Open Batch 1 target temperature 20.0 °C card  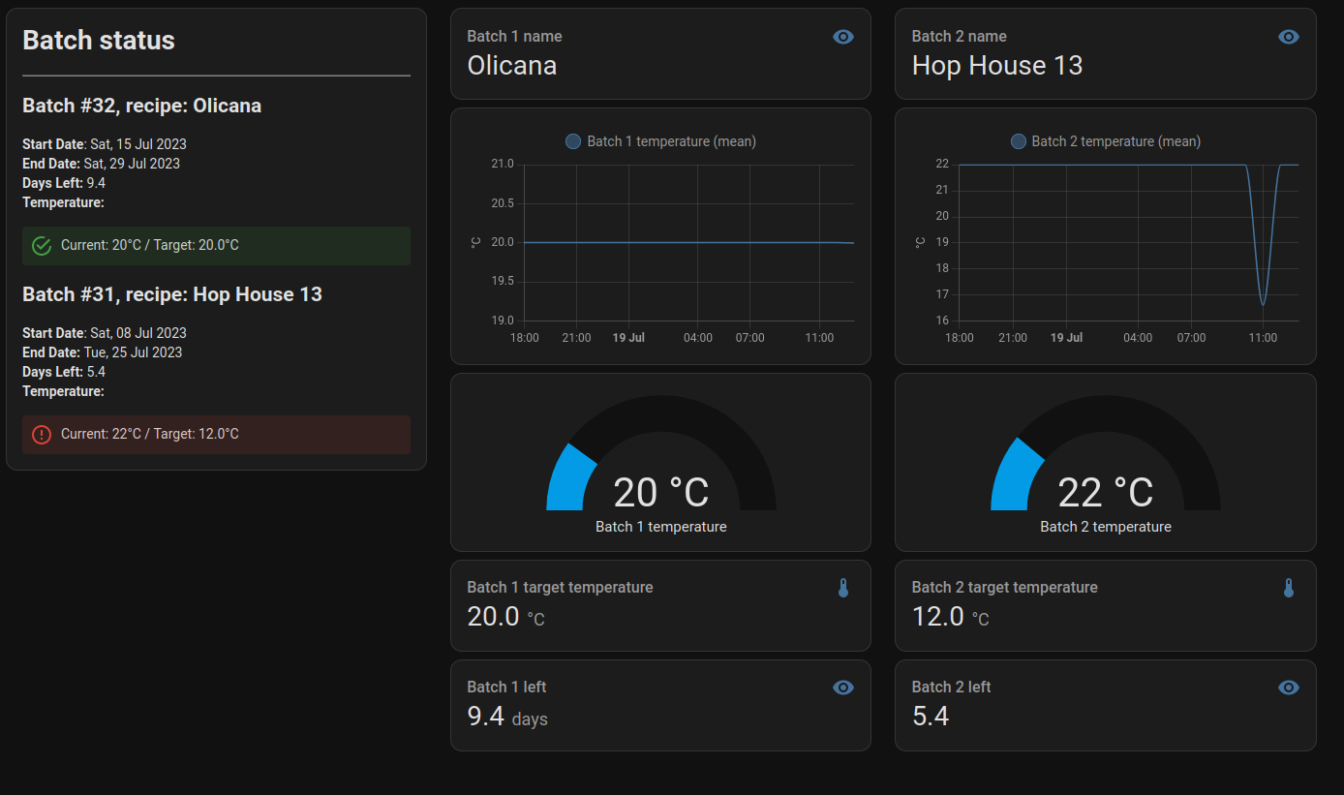[660, 605]
